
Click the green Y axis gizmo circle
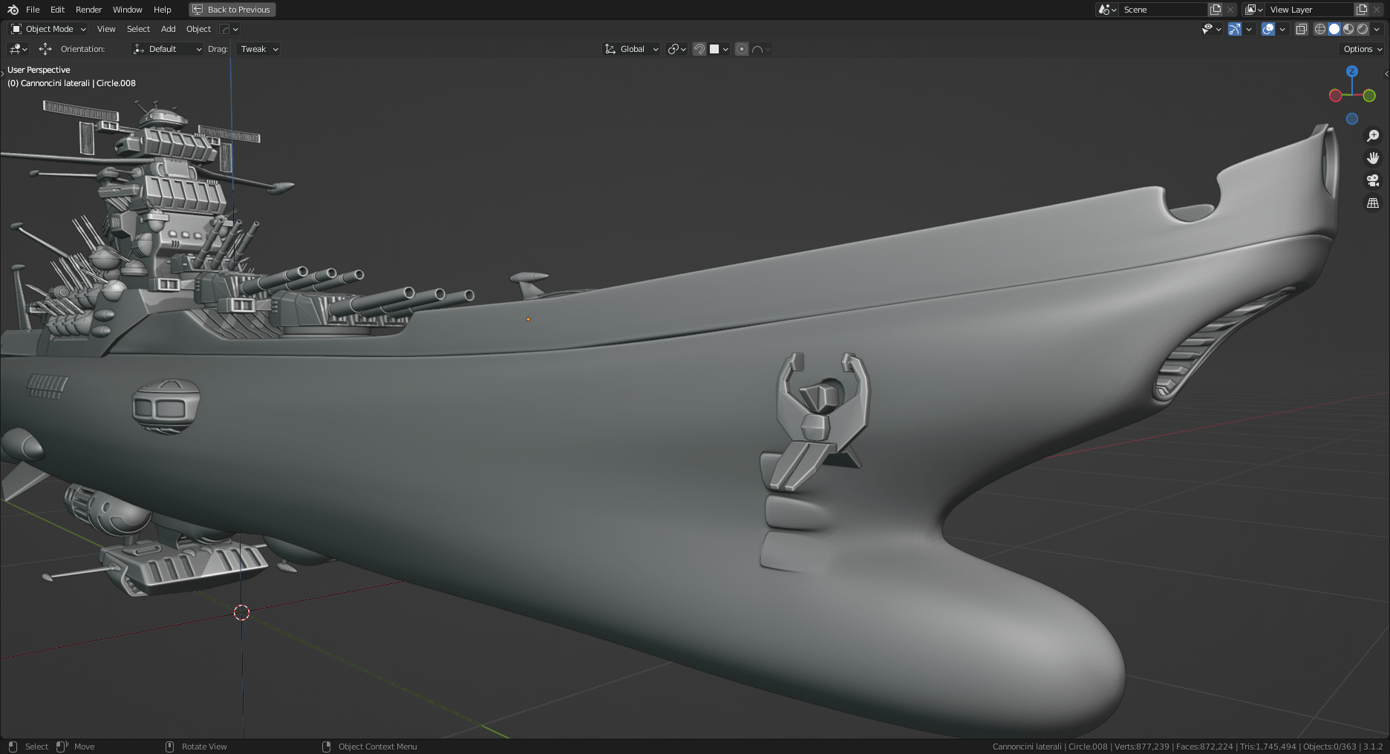1369,96
